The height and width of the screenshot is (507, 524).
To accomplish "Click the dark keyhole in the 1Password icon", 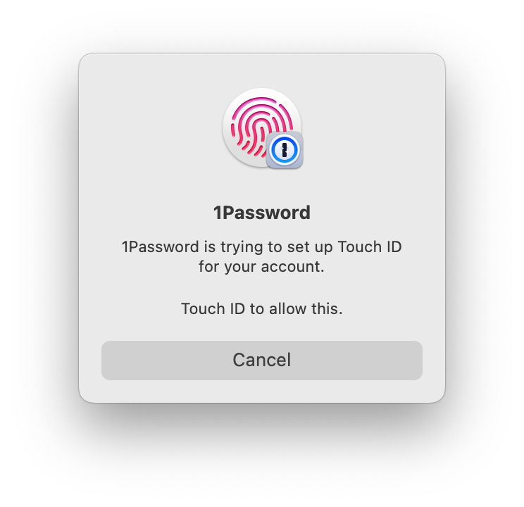I will pyautogui.click(x=285, y=151).
